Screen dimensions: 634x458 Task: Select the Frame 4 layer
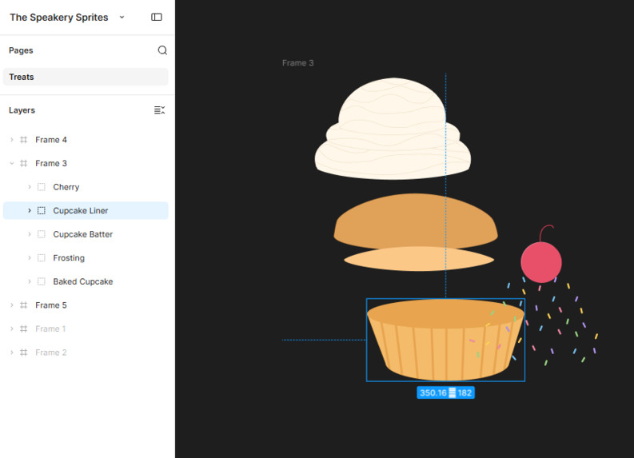[x=86, y=140]
